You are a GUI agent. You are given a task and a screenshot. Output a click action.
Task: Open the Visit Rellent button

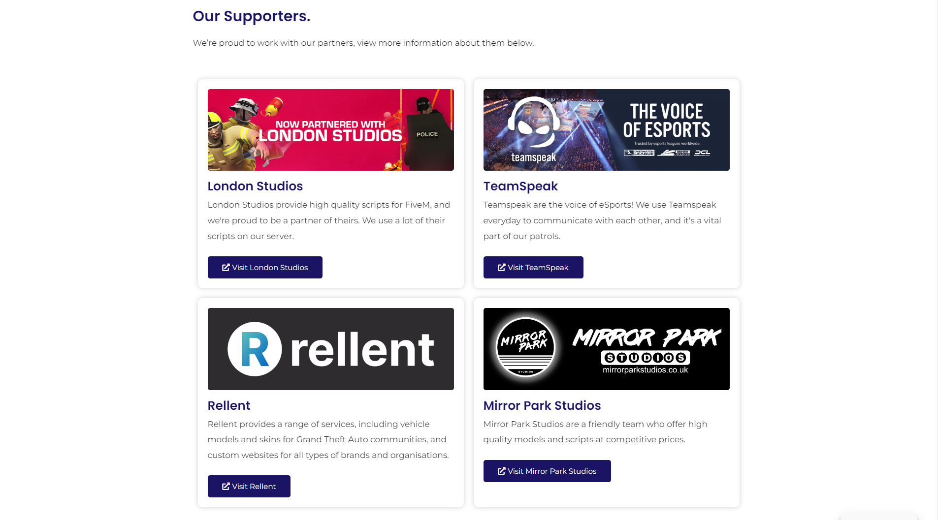point(249,487)
